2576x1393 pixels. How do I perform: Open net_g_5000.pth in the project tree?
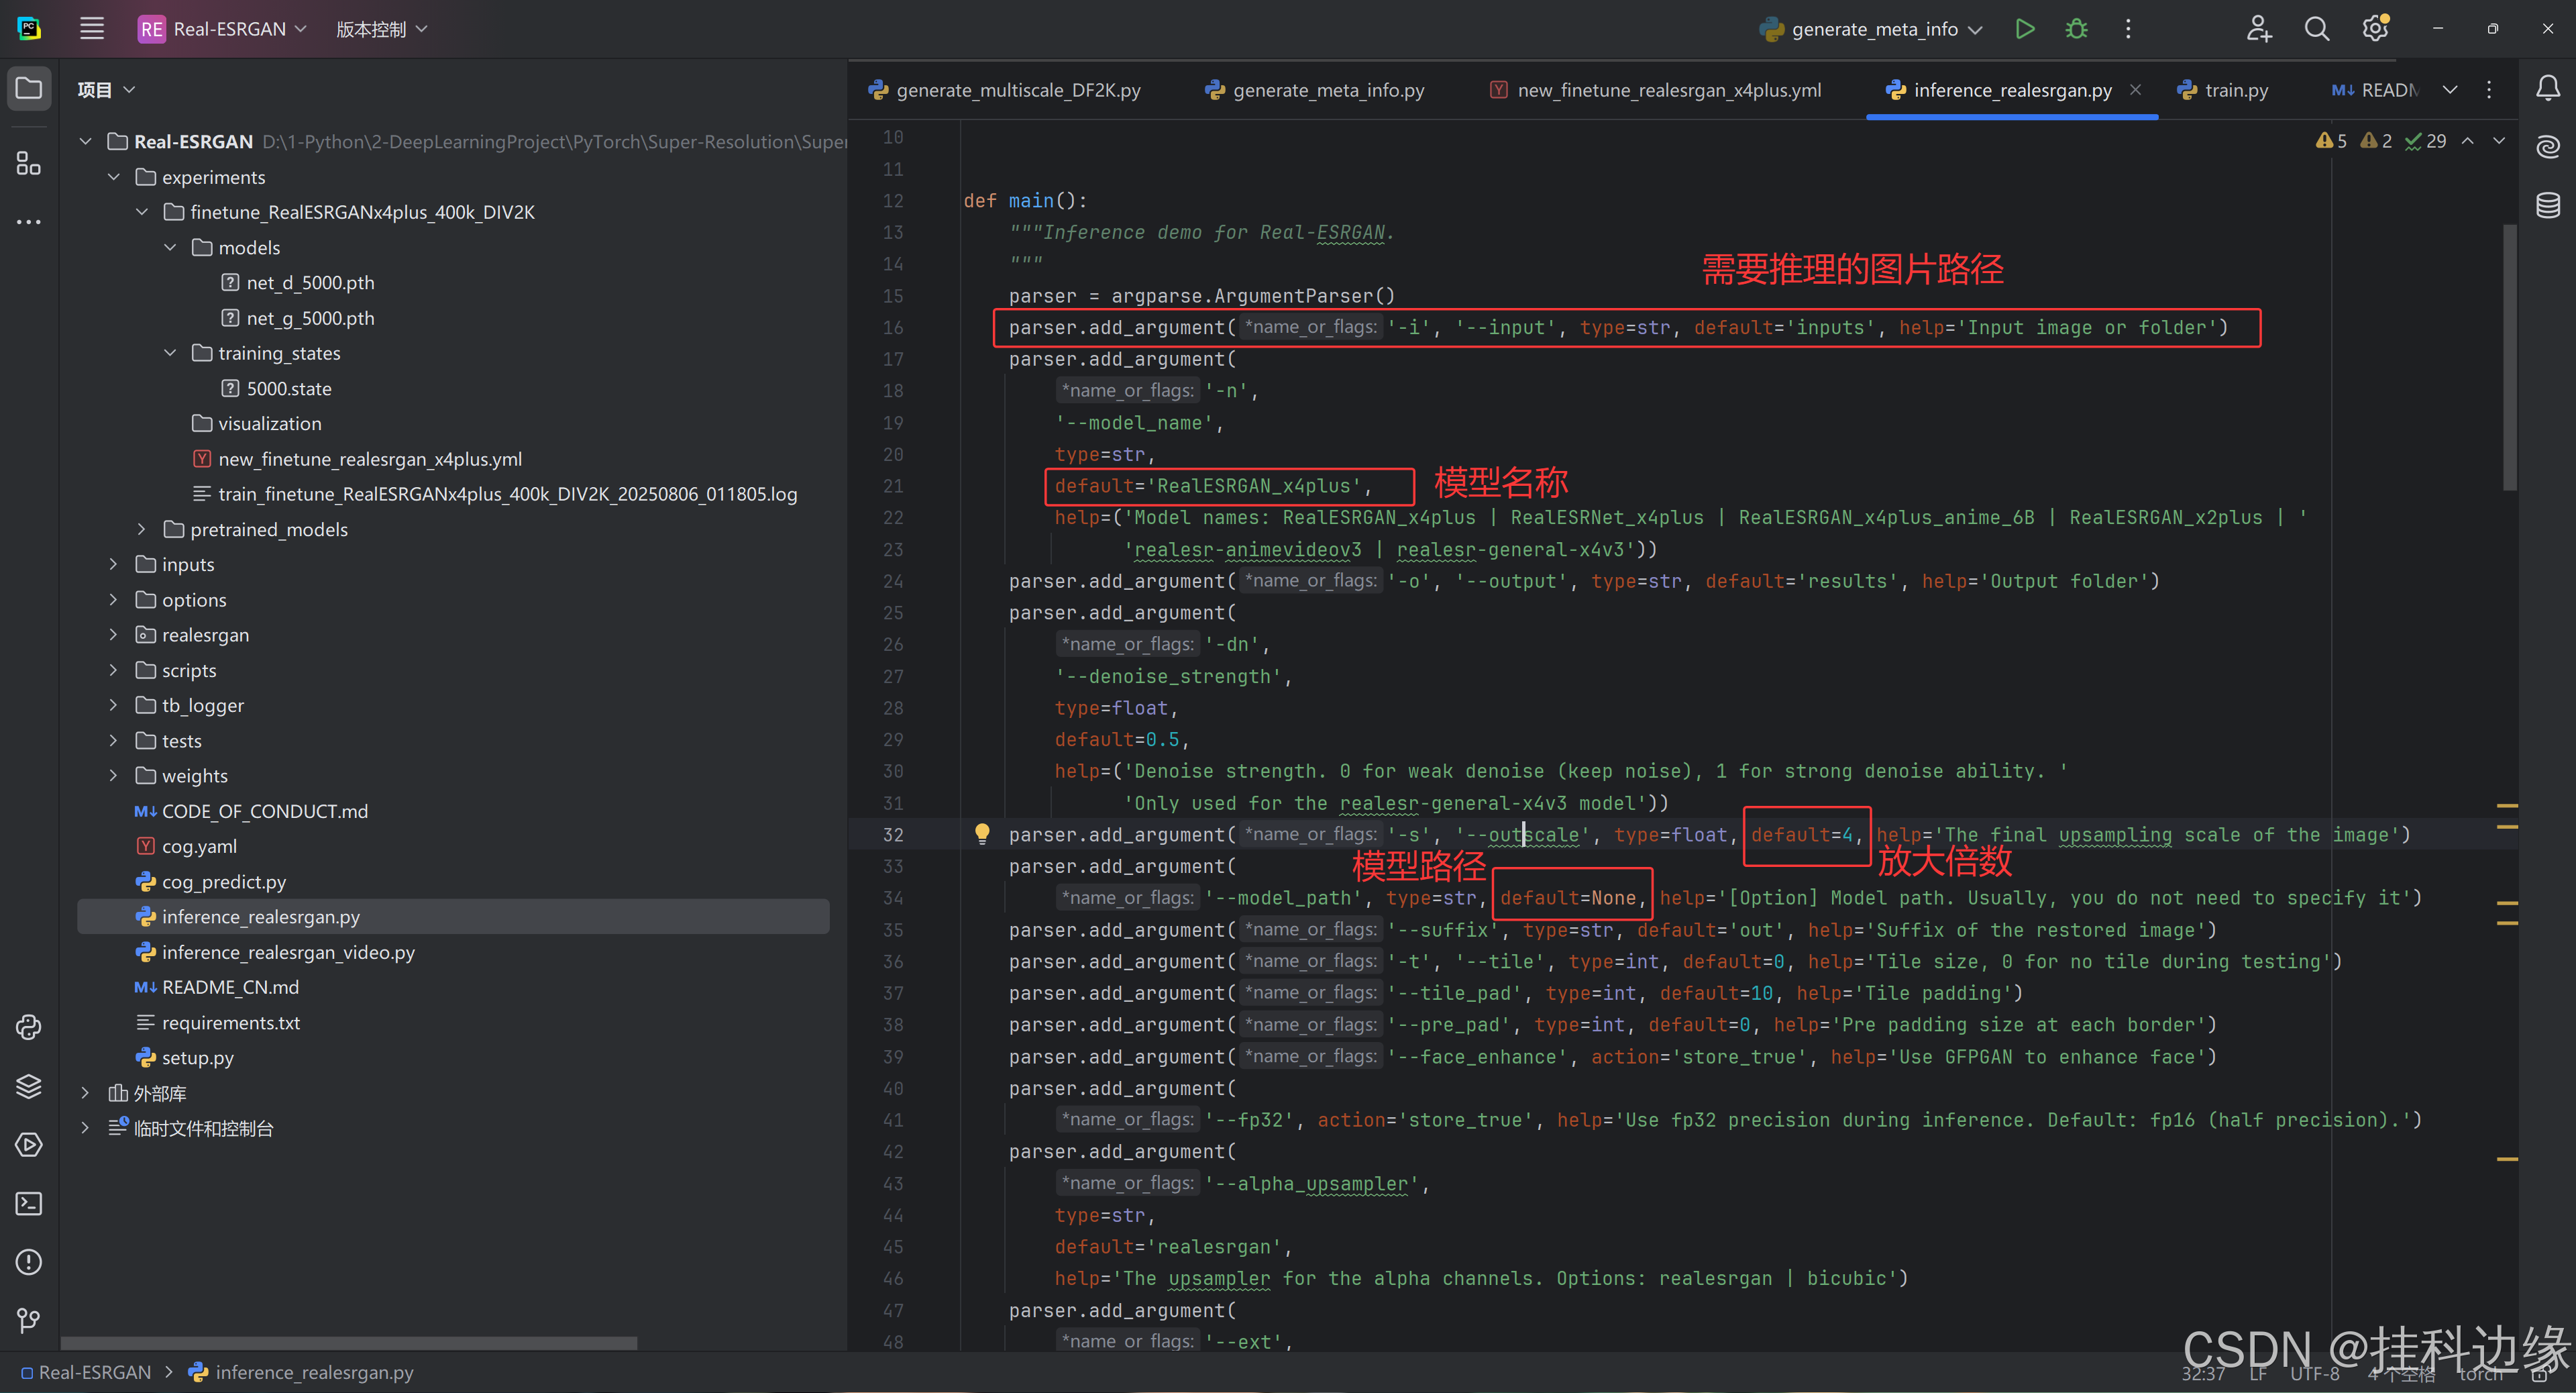point(310,318)
